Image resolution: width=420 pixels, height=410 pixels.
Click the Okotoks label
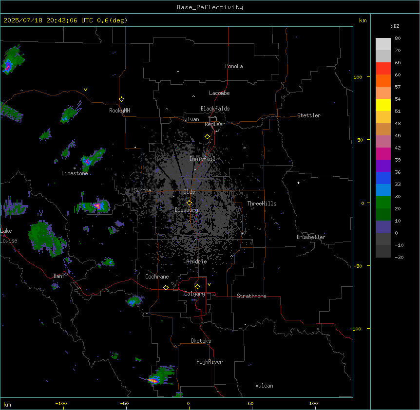pyautogui.click(x=201, y=341)
